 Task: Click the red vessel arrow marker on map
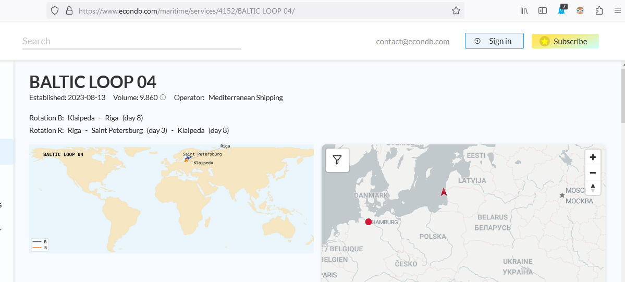click(x=444, y=192)
